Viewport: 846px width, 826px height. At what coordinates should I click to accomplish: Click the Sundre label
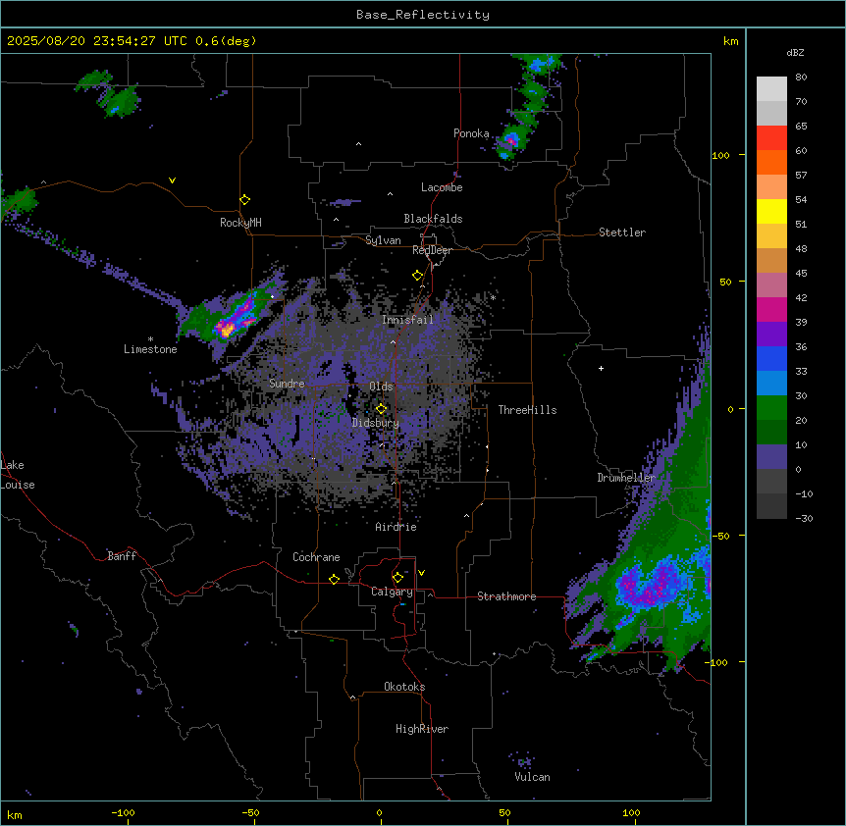point(287,384)
